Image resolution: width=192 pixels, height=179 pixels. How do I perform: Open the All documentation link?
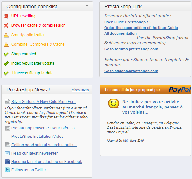(x=120, y=33)
